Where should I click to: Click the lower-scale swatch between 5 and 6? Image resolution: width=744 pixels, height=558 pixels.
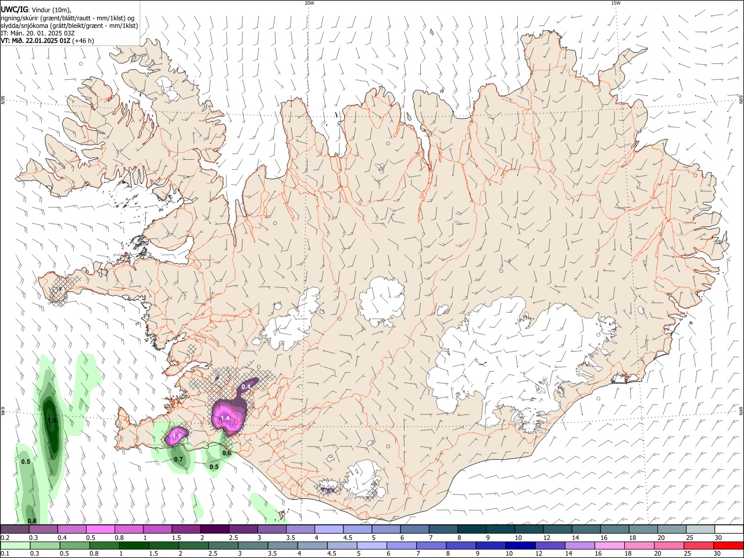[371, 545]
